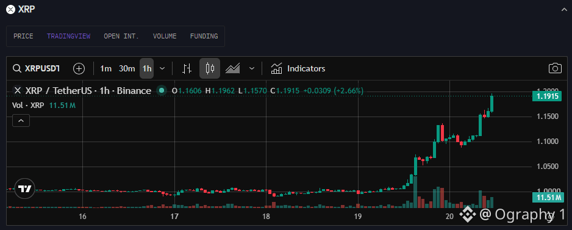Open the FUNDING tab
The width and height of the screenshot is (572, 230).
pyautogui.click(x=204, y=36)
